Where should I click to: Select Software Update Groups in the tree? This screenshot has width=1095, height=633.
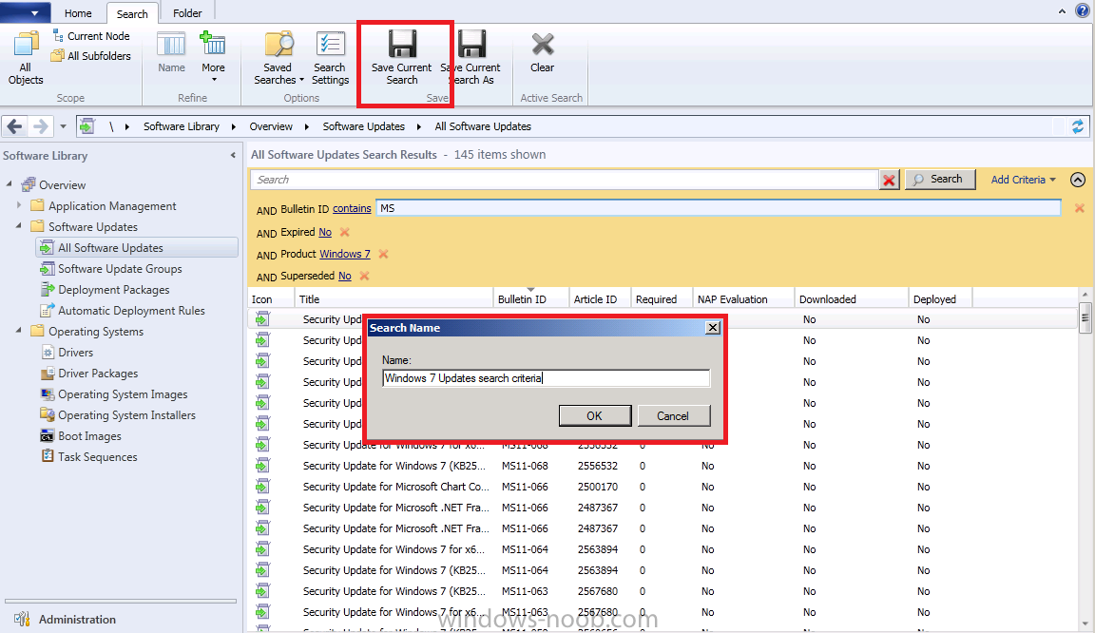click(112, 268)
